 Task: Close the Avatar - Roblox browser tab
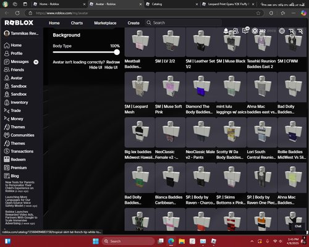click(x=140, y=4)
